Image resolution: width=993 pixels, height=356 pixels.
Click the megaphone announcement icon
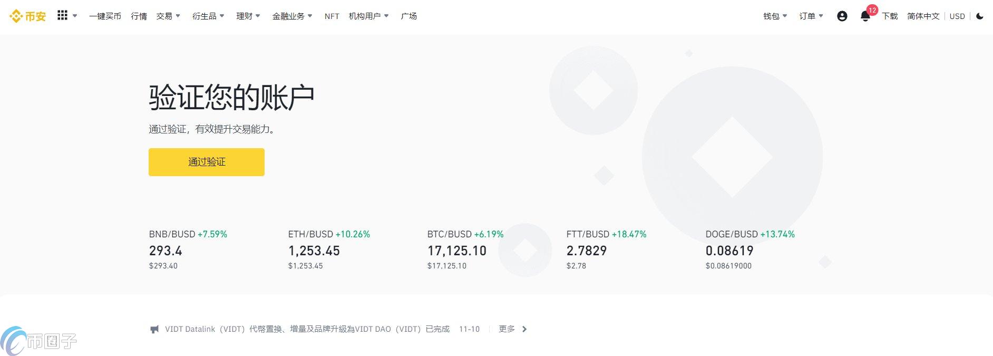click(x=154, y=329)
